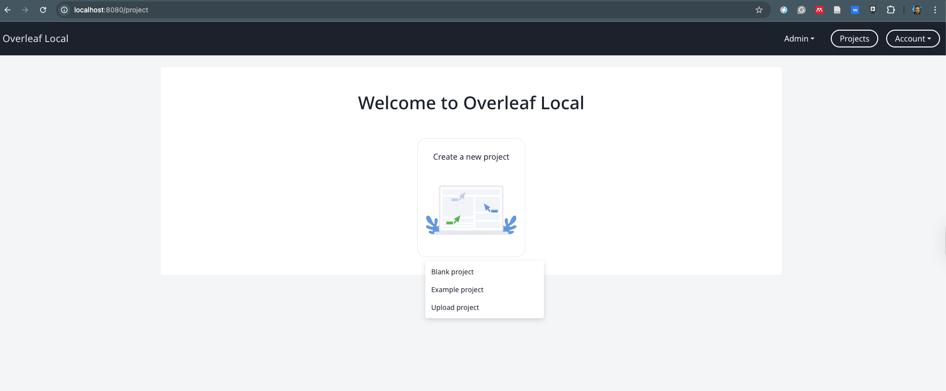This screenshot has width=946, height=391.
Task: Click the browser forward arrow
Action: pyautogui.click(x=25, y=10)
